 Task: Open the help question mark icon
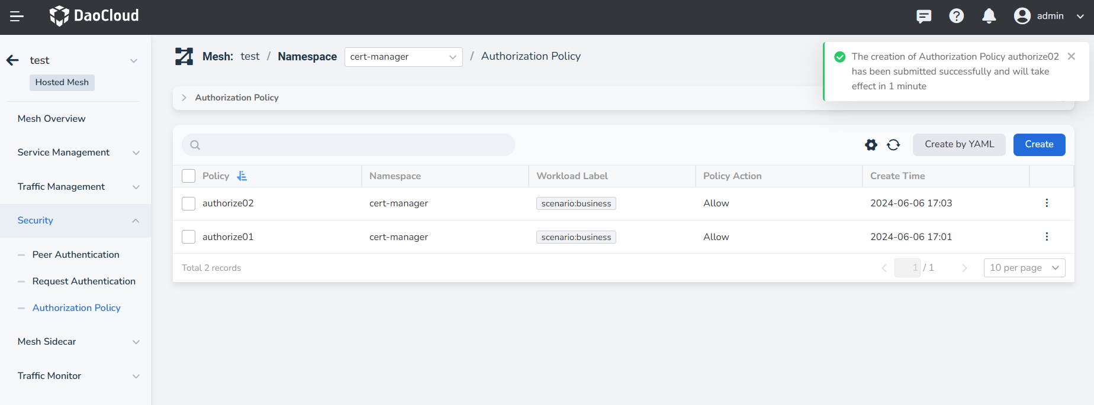[x=956, y=17]
